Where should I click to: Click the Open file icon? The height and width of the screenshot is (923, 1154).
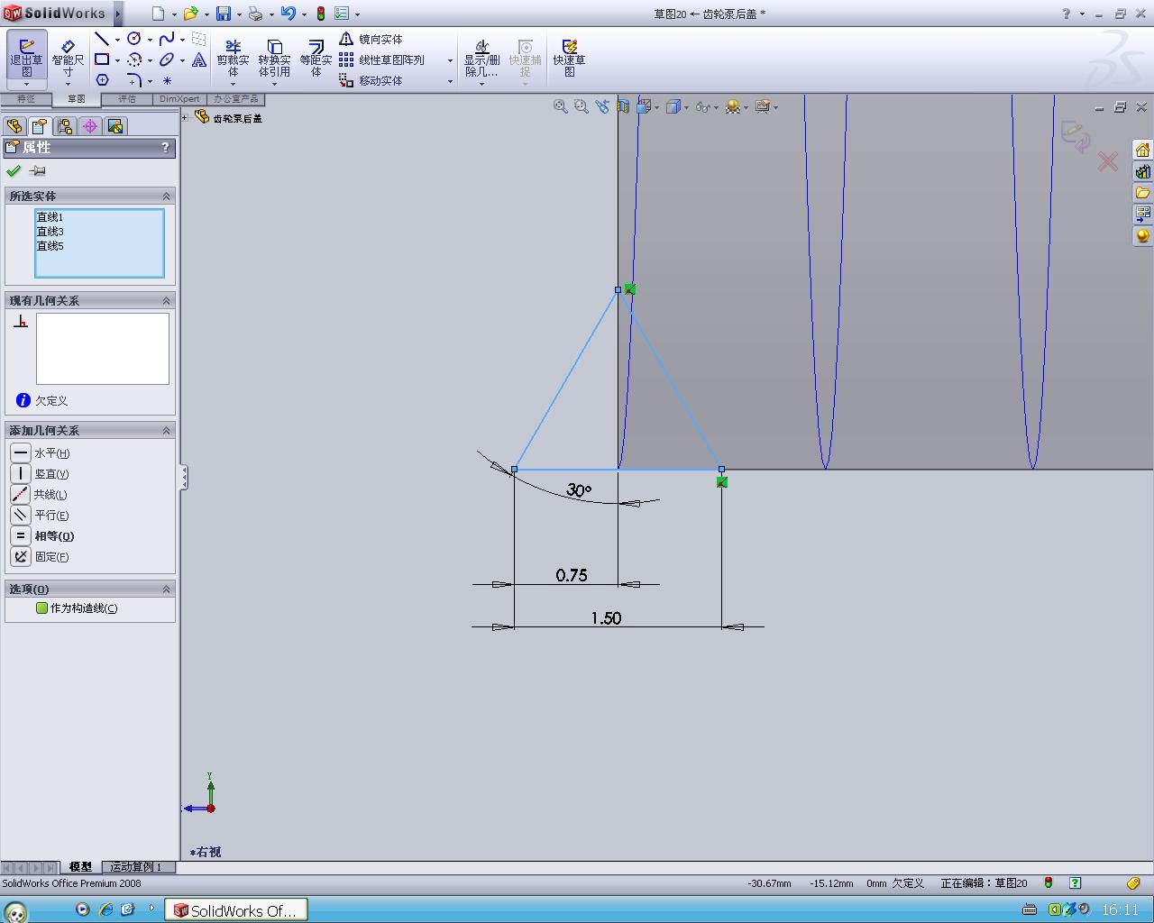(x=190, y=14)
